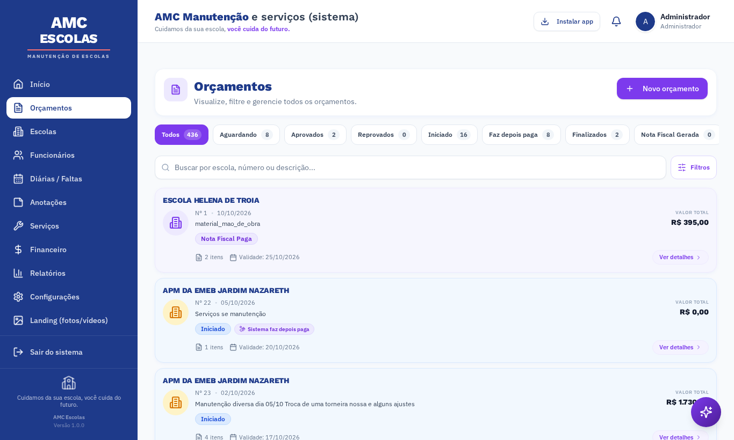Click building icon of budget Nº 23
Viewport: 734px width, 440px height.
[x=176, y=402]
